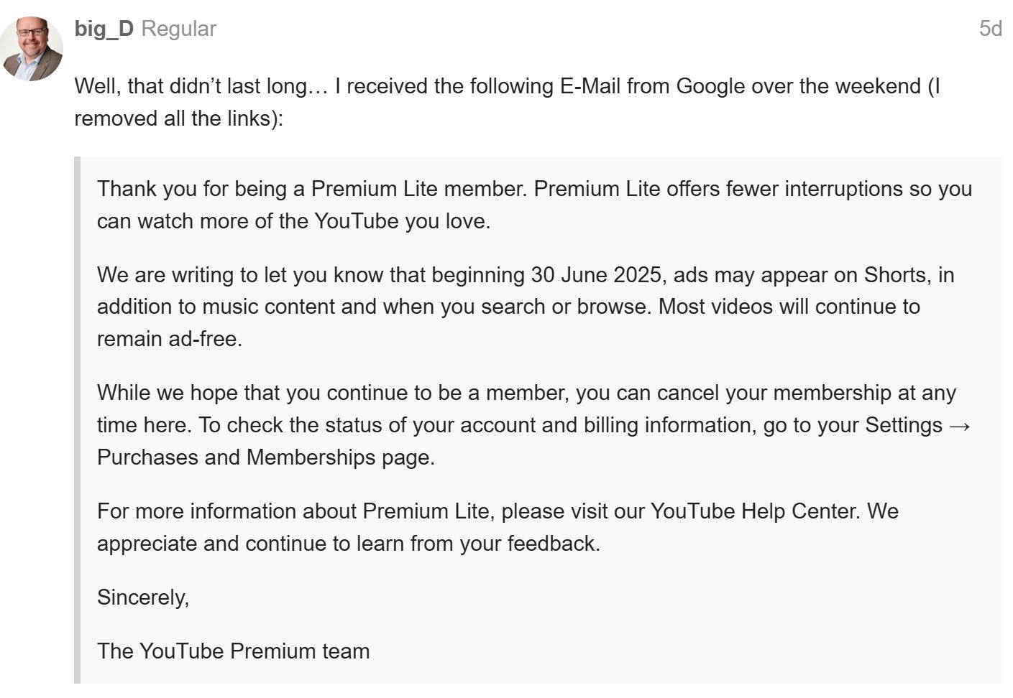Open big_D's profile avatar picture

pyautogui.click(x=31, y=49)
